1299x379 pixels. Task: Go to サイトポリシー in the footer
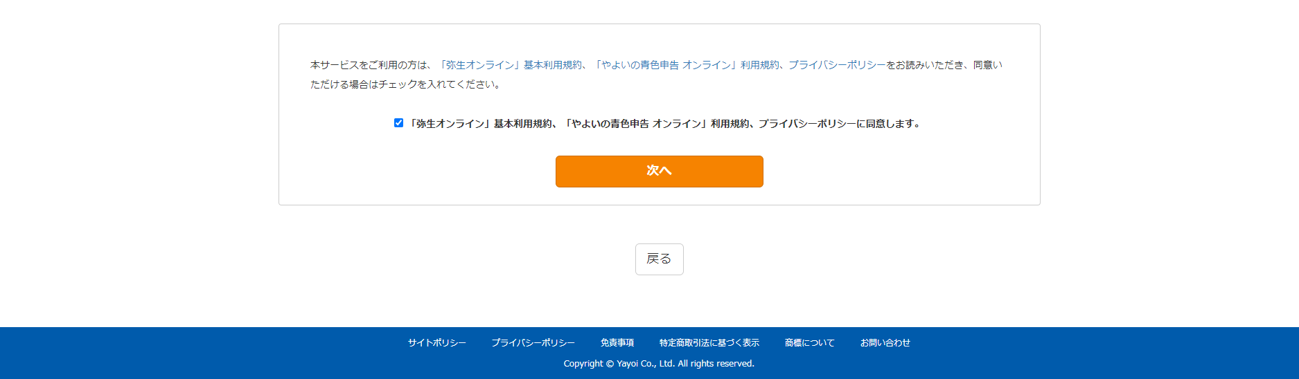click(x=436, y=343)
